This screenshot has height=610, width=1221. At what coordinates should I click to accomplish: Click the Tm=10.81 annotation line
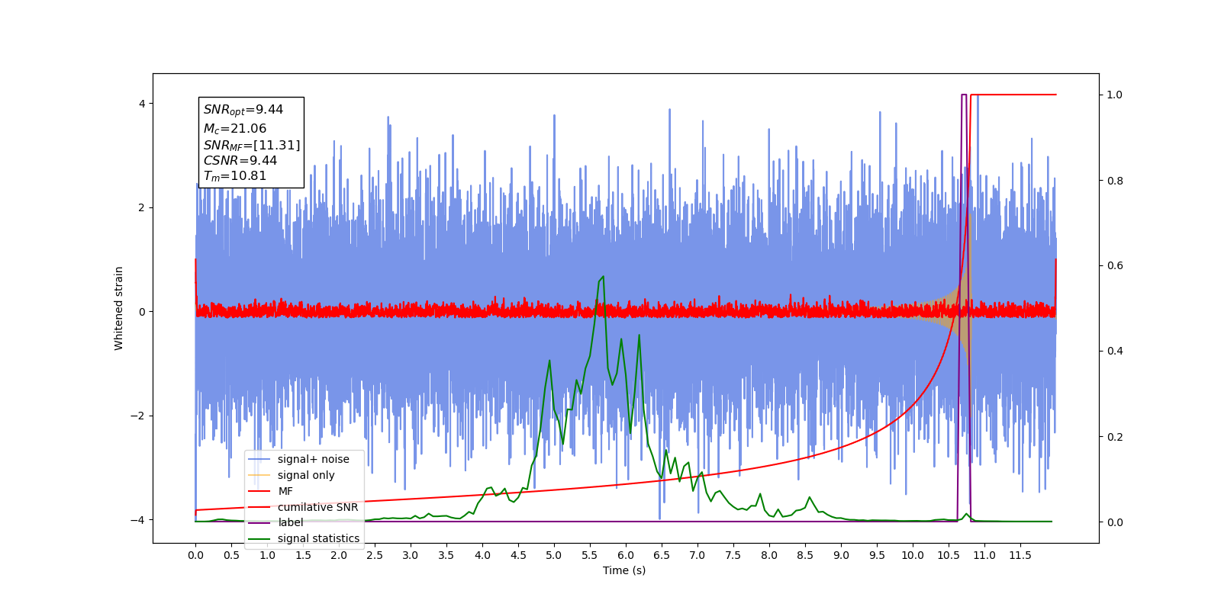[x=235, y=176]
